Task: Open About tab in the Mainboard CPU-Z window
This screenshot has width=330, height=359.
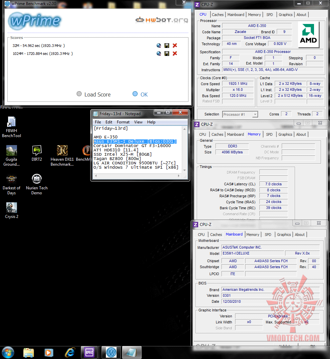Action: 300,235
